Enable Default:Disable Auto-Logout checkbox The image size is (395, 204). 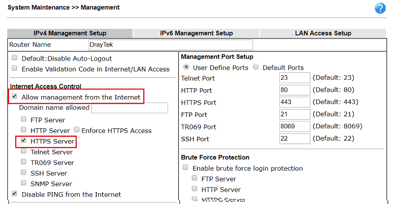(15, 58)
